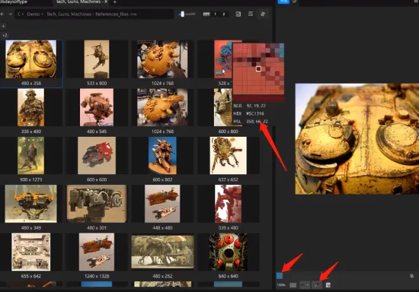Screen dimensions: 419x292
Task: Select the 600 x 600 red vehicle thumbnail
Action: (x=96, y=156)
